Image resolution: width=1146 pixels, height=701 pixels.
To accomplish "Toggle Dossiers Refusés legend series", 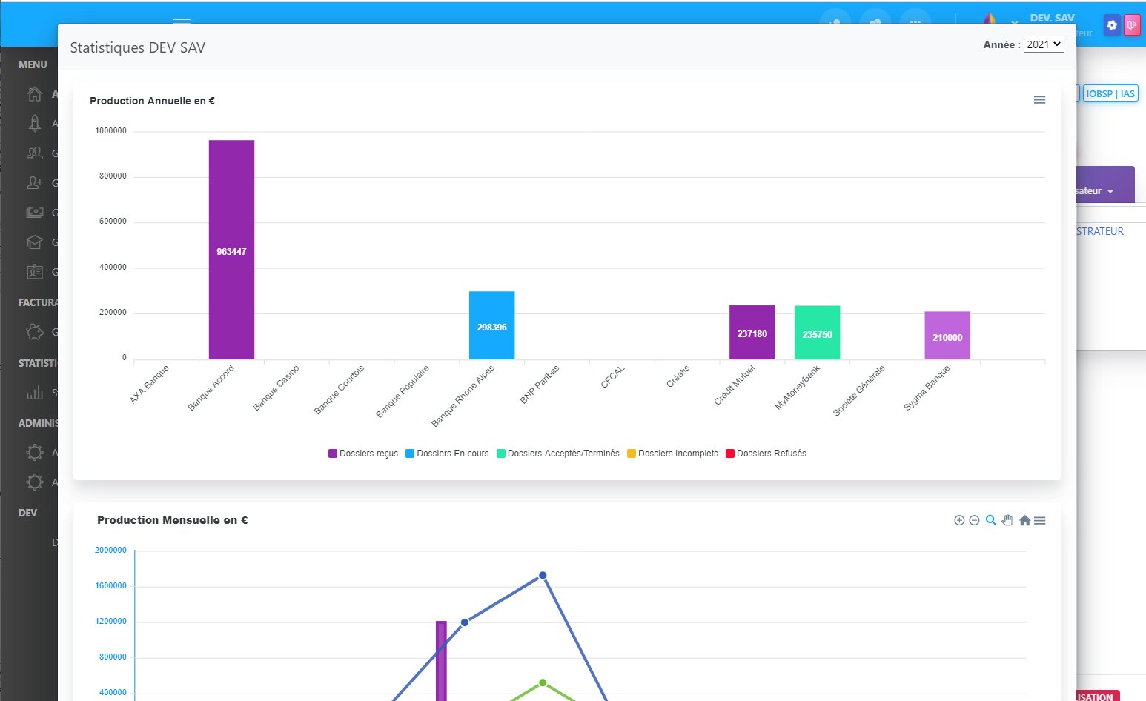I will pos(766,454).
